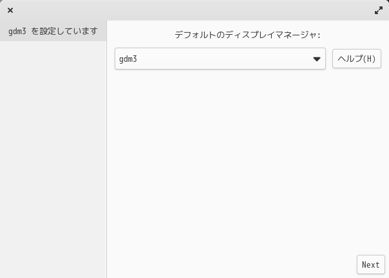Highlight the gdm3 configuration step in sidebar

tap(53, 31)
